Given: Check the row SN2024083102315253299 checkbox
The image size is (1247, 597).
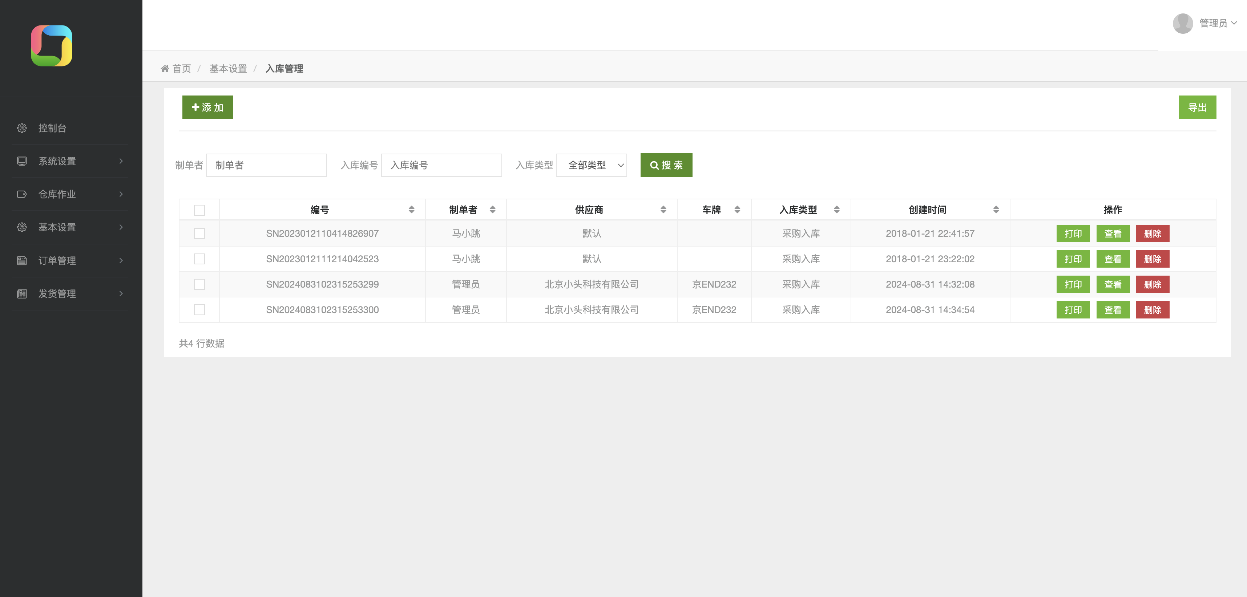Looking at the screenshot, I should (199, 284).
